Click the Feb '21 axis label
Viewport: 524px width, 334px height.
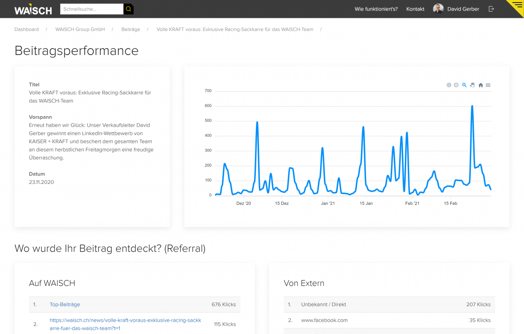coord(412,203)
